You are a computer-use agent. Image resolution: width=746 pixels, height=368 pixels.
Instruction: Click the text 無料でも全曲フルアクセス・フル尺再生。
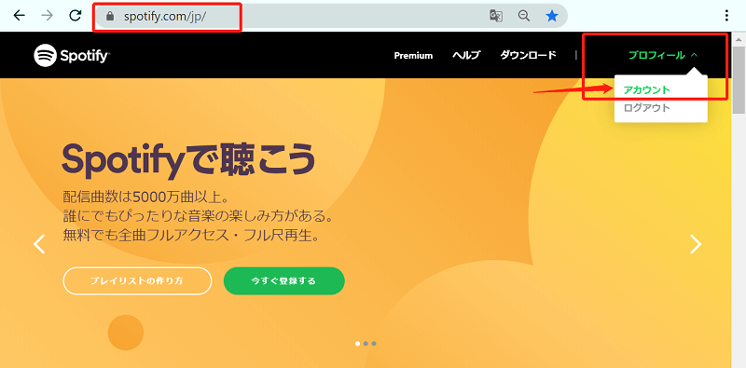(x=191, y=236)
